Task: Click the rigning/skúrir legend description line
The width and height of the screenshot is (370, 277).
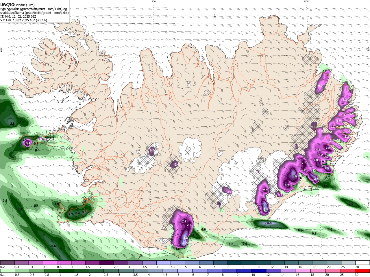Action: coord(34,9)
